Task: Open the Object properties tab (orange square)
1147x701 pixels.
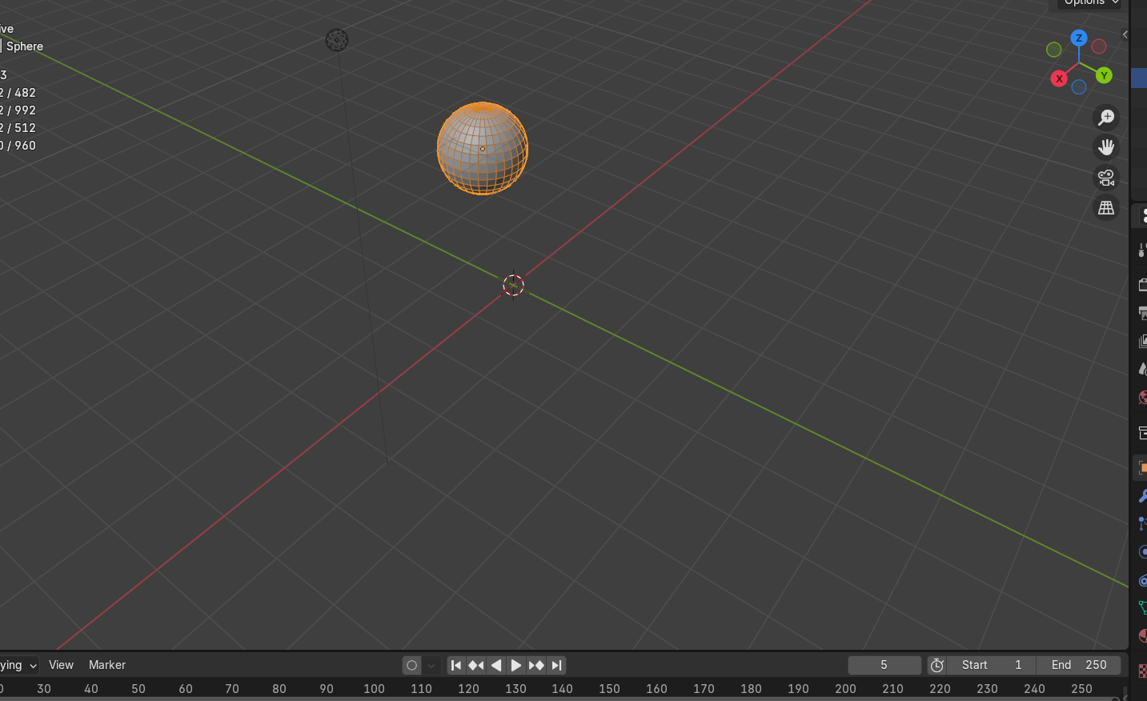Action: pyautogui.click(x=1141, y=468)
